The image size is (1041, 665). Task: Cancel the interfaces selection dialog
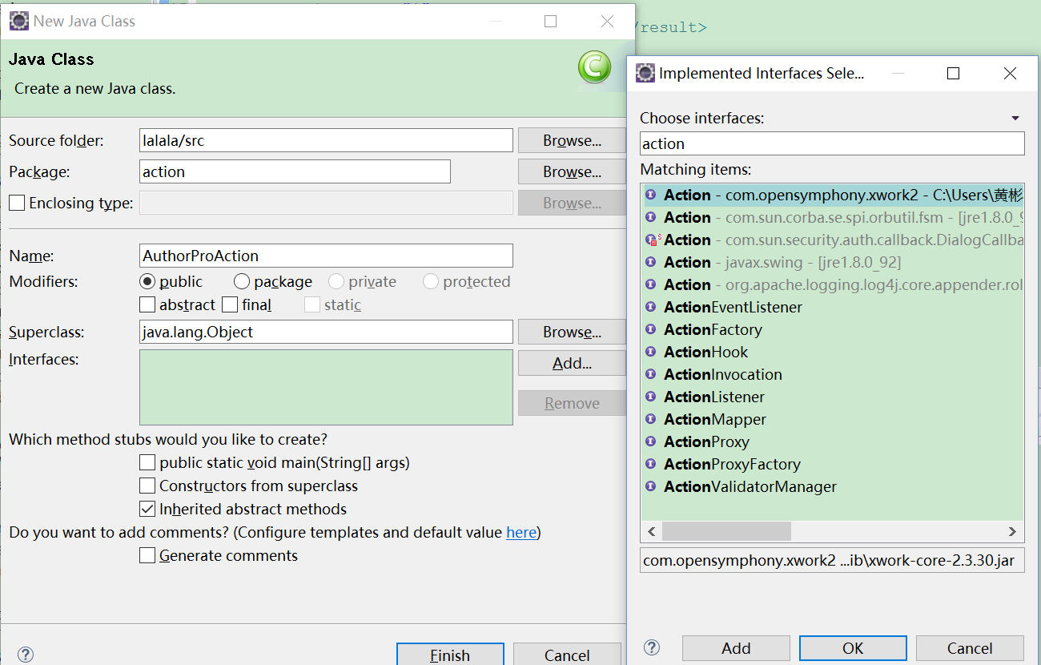[x=970, y=648]
